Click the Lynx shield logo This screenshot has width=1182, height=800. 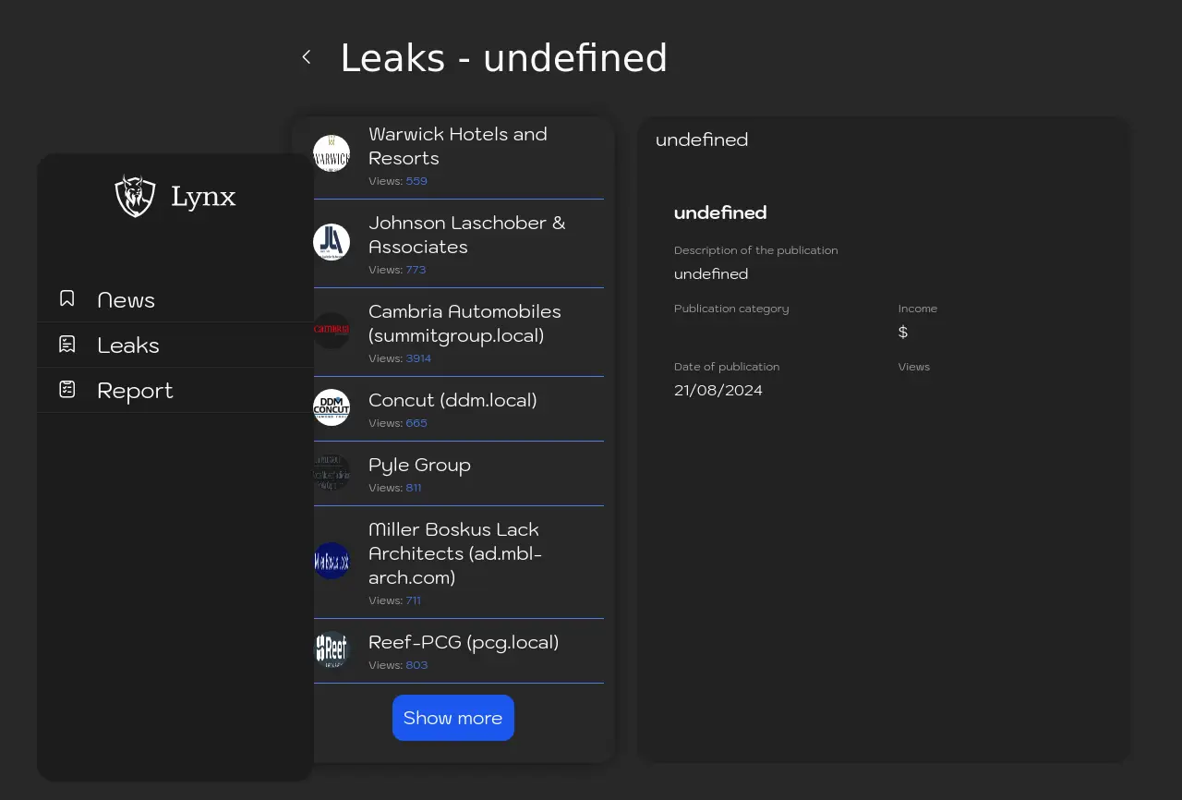click(x=135, y=196)
